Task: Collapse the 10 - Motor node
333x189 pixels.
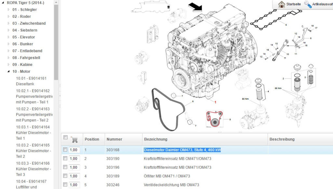Action: click(8, 71)
